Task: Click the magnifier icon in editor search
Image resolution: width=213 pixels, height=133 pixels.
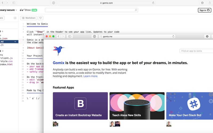Action: [136, 10]
